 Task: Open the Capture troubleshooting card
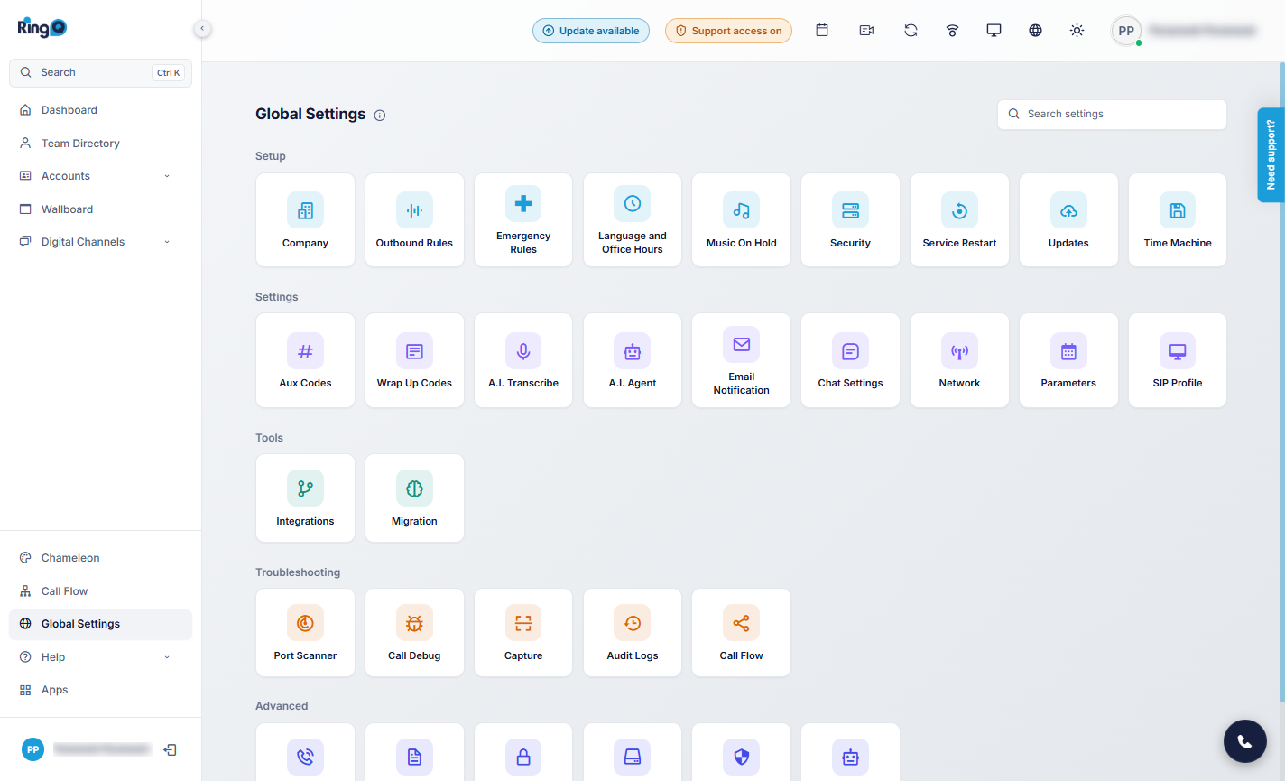point(523,633)
